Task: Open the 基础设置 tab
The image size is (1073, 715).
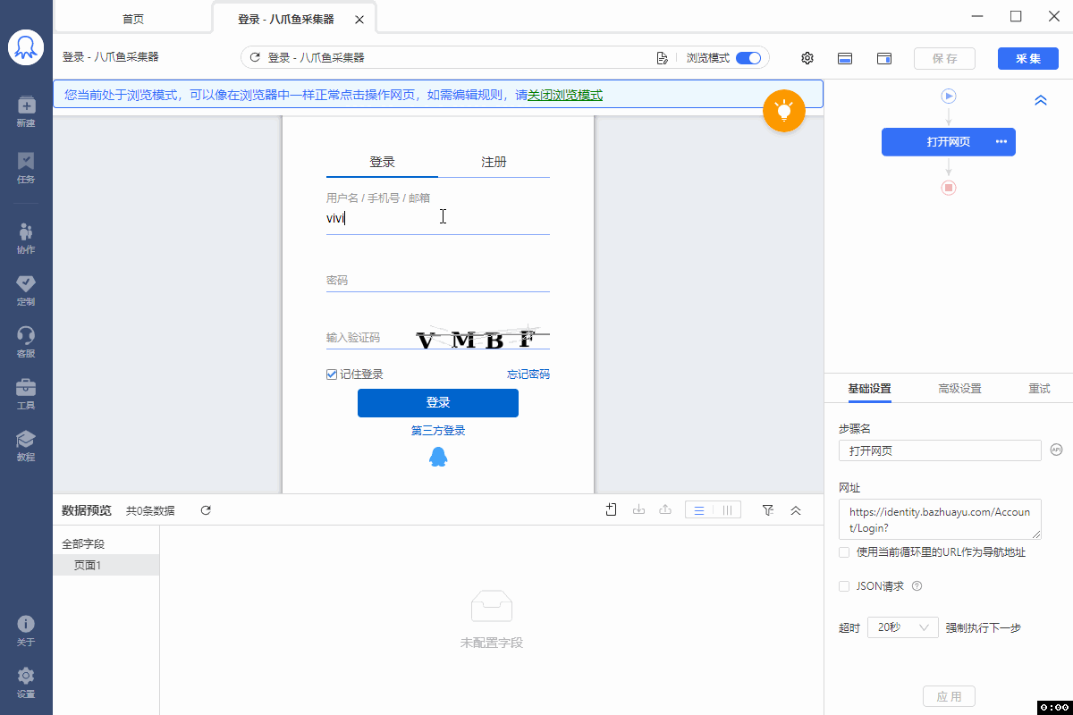Action: 870,389
